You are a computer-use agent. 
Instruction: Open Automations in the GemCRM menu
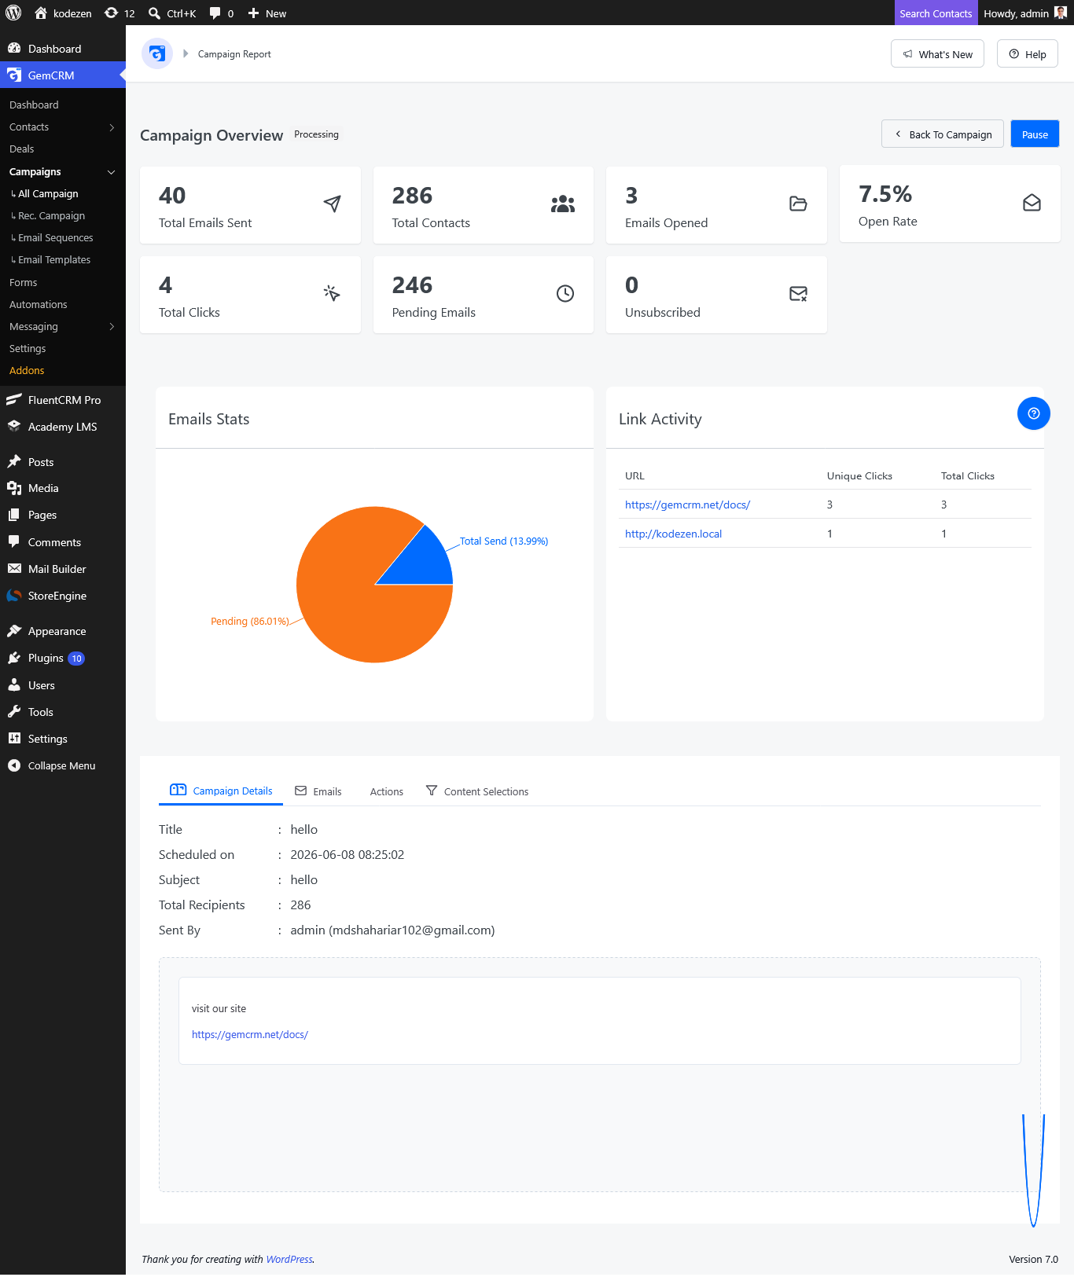(39, 304)
